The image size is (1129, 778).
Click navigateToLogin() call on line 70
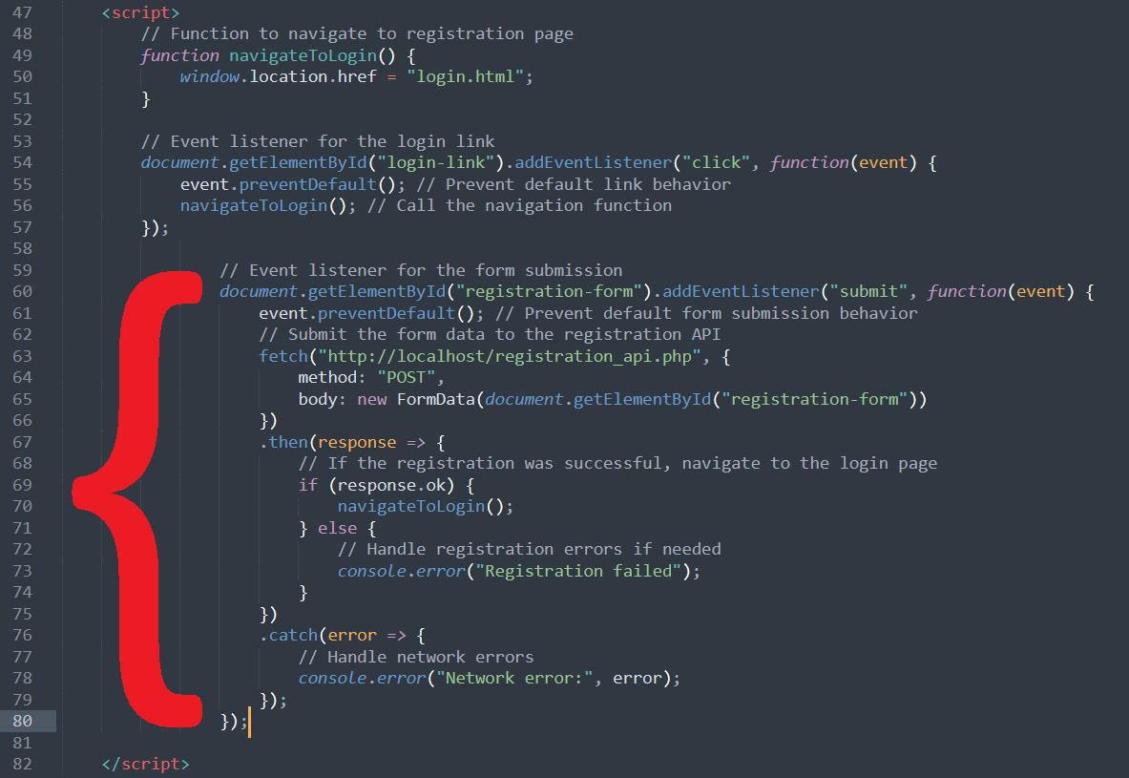[426, 507]
